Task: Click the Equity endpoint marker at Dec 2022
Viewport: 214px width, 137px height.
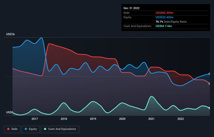Action: tap(210, 74)
